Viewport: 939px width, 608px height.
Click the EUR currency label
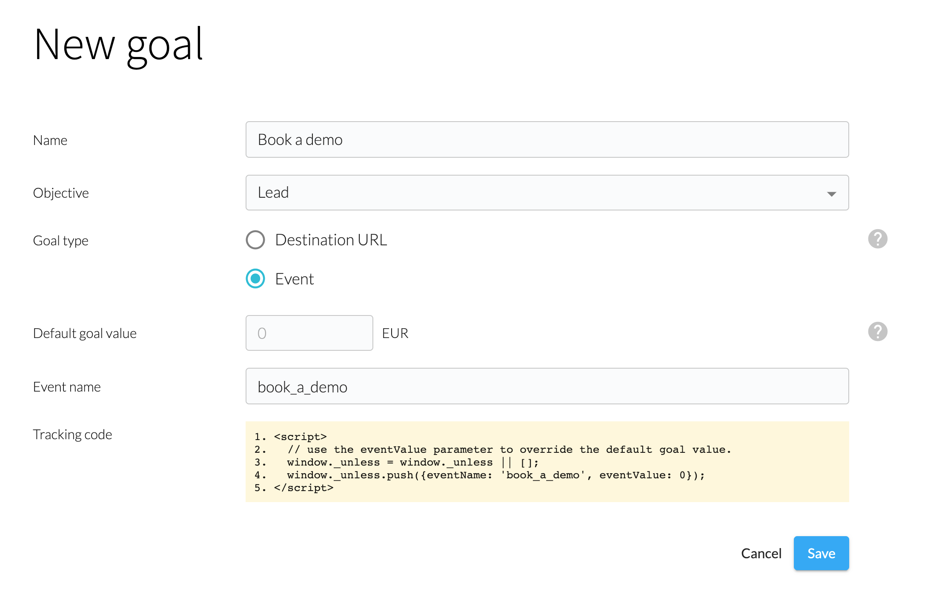coord(395,333)
